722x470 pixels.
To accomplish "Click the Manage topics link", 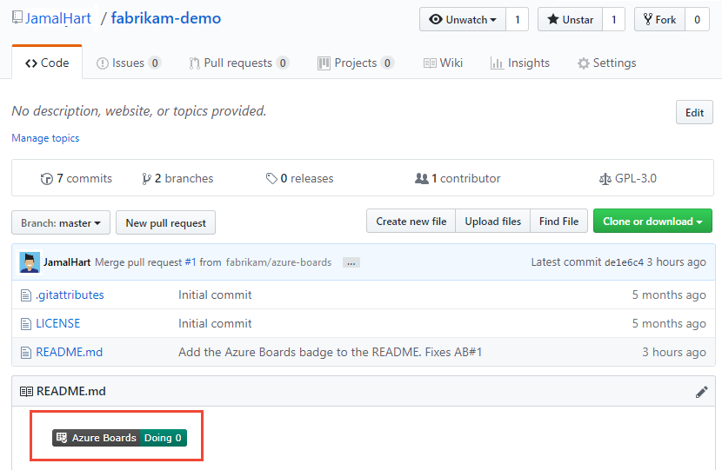I will [45, 138].
